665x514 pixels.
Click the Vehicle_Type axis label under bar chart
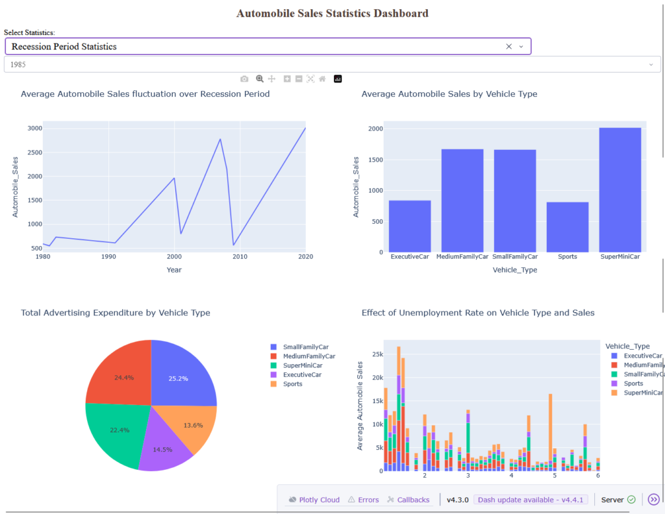point(515,269)
